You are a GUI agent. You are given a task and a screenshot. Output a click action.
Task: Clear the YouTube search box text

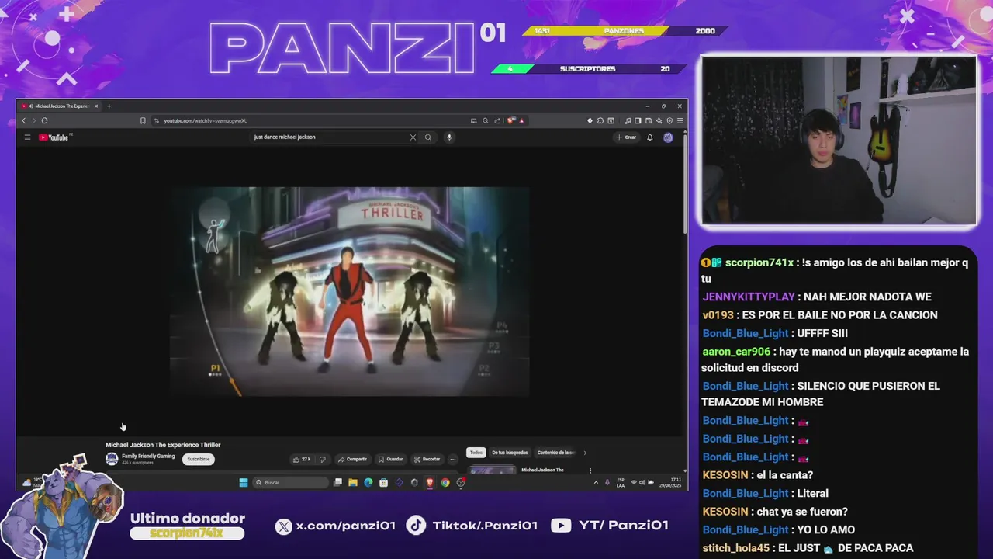[413, 137]
